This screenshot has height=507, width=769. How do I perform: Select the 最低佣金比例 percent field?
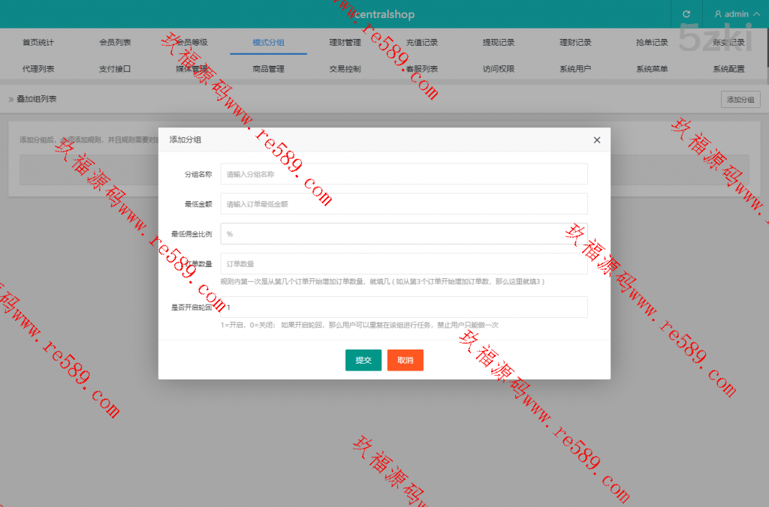[404, 234]
